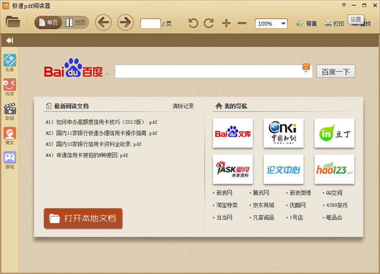Open the iASK 爱问 navigation tile
Image resolution: width=380 pixels, height=274 pixels.
click(233, 169)
